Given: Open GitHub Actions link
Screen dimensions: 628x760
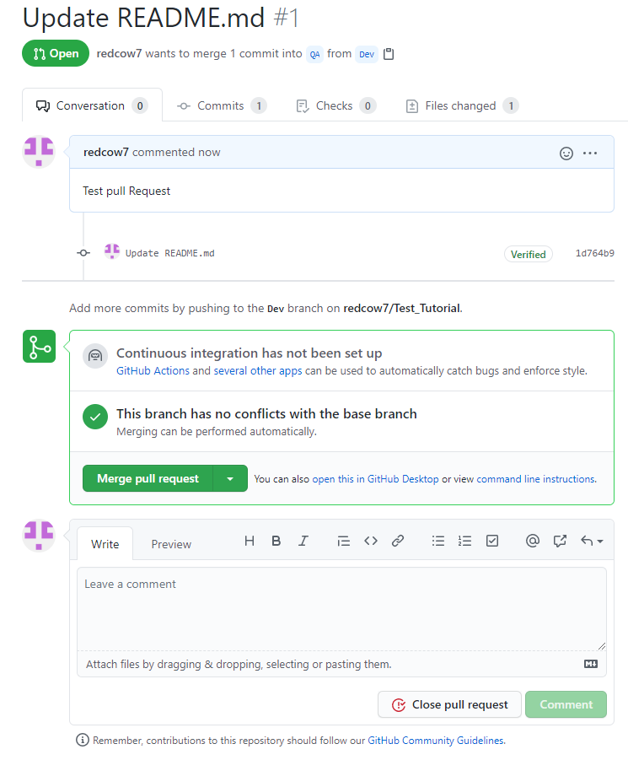Looking at the screenshot, I should pyautogui.click(x=153, y=371).
